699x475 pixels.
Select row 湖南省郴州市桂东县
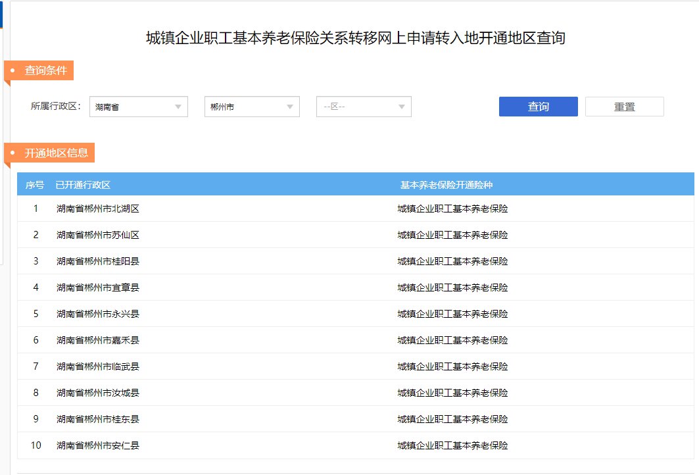coord(98,419)
